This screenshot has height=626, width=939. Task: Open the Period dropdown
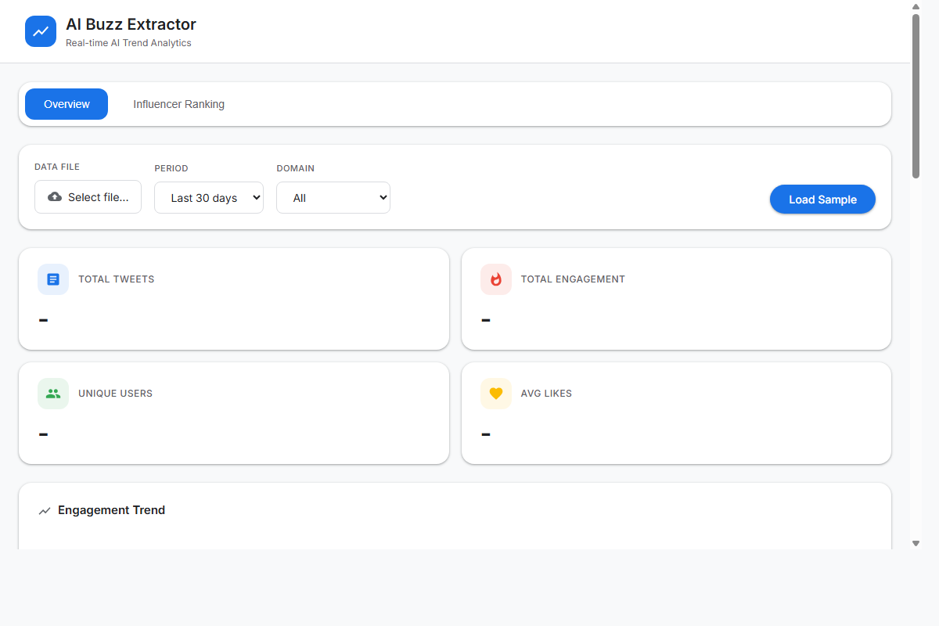(x=209, y=198)
